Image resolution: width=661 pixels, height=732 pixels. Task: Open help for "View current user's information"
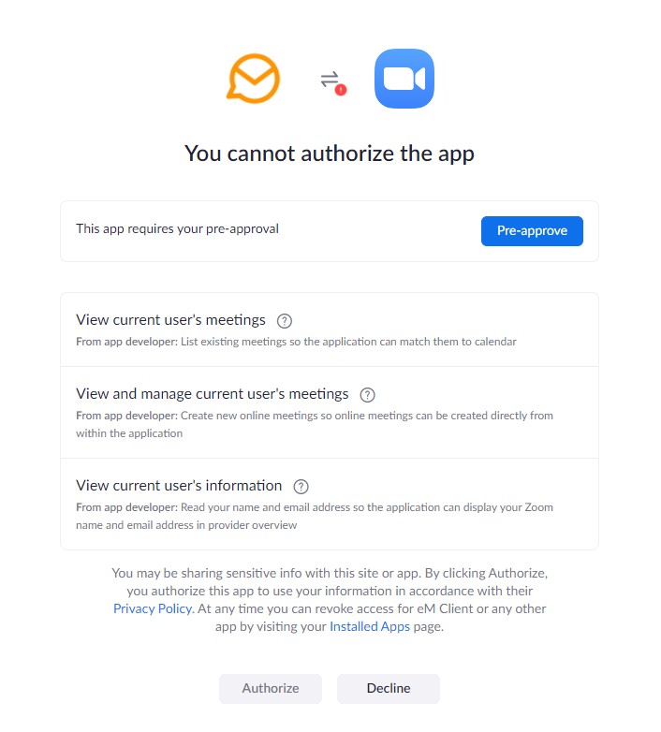pyautogui.click(x=301, y=486)
